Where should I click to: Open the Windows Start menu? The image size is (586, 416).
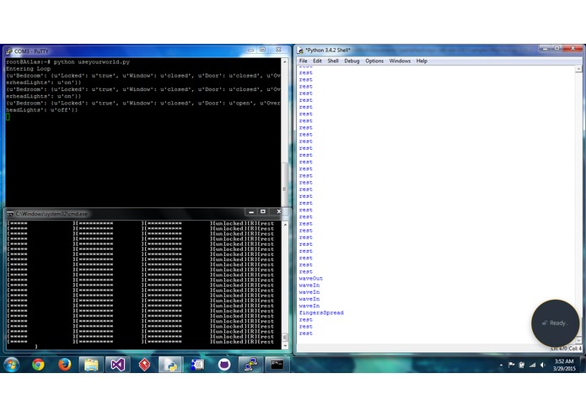[x=12, y=364]
